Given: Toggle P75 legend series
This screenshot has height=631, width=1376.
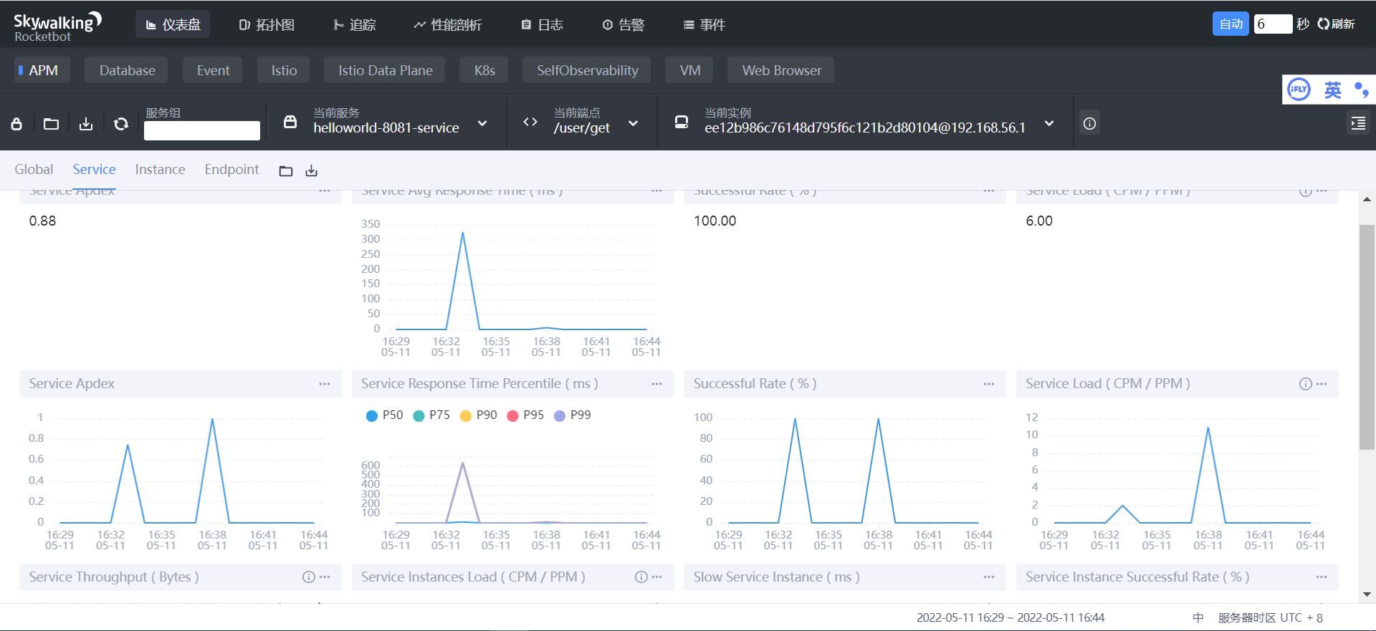Looking at the screenshot, I should pos(431,415).
